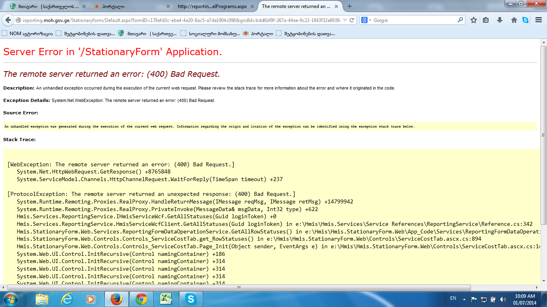Click the browser back arrow button

(x=8, y=20)
